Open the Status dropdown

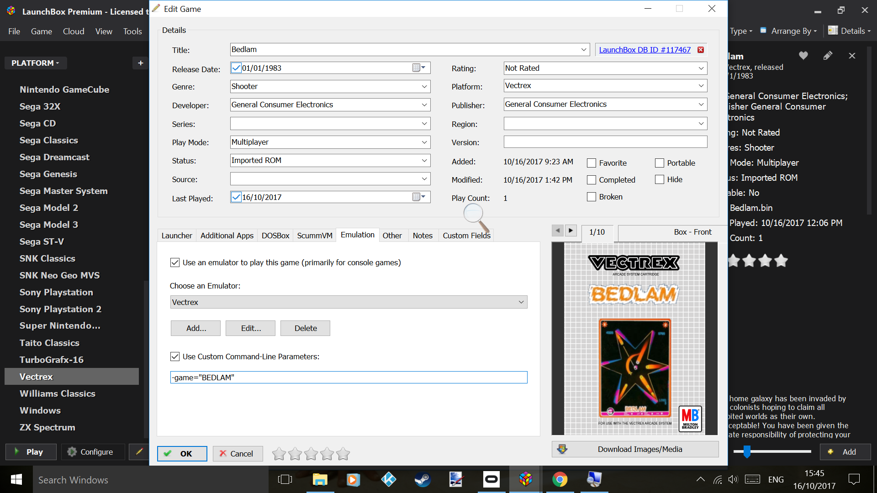tap(424, 160)
